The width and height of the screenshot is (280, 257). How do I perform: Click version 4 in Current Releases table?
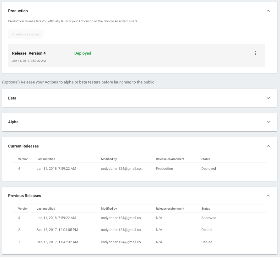(19, 169)
